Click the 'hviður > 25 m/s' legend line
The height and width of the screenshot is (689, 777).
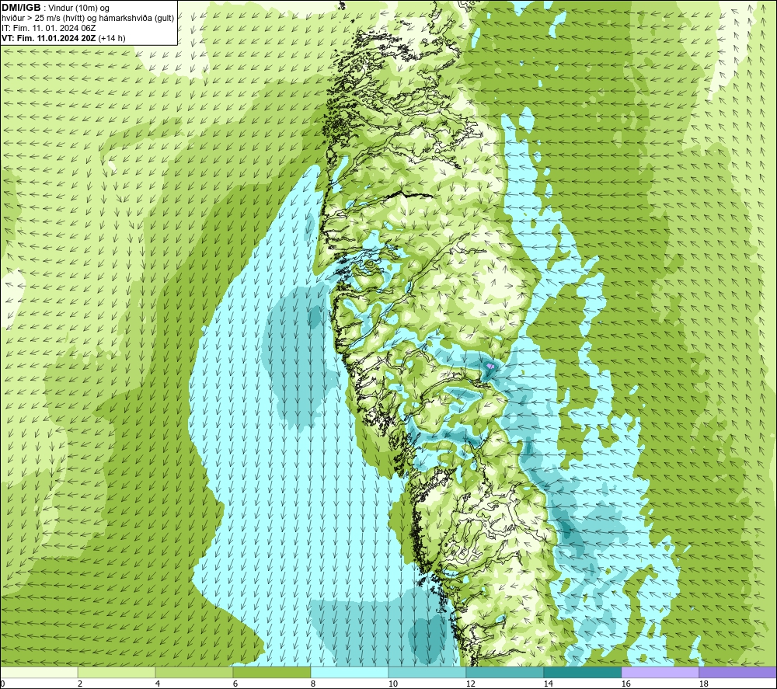88,18
